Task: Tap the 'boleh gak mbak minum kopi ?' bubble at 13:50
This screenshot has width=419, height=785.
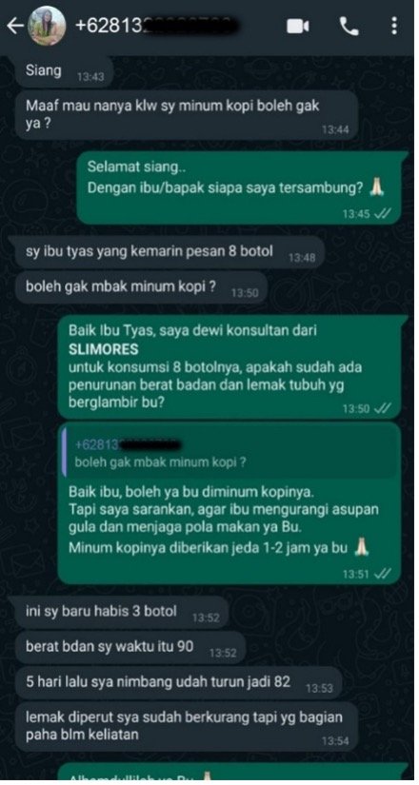Action: [x=141, y=288]
